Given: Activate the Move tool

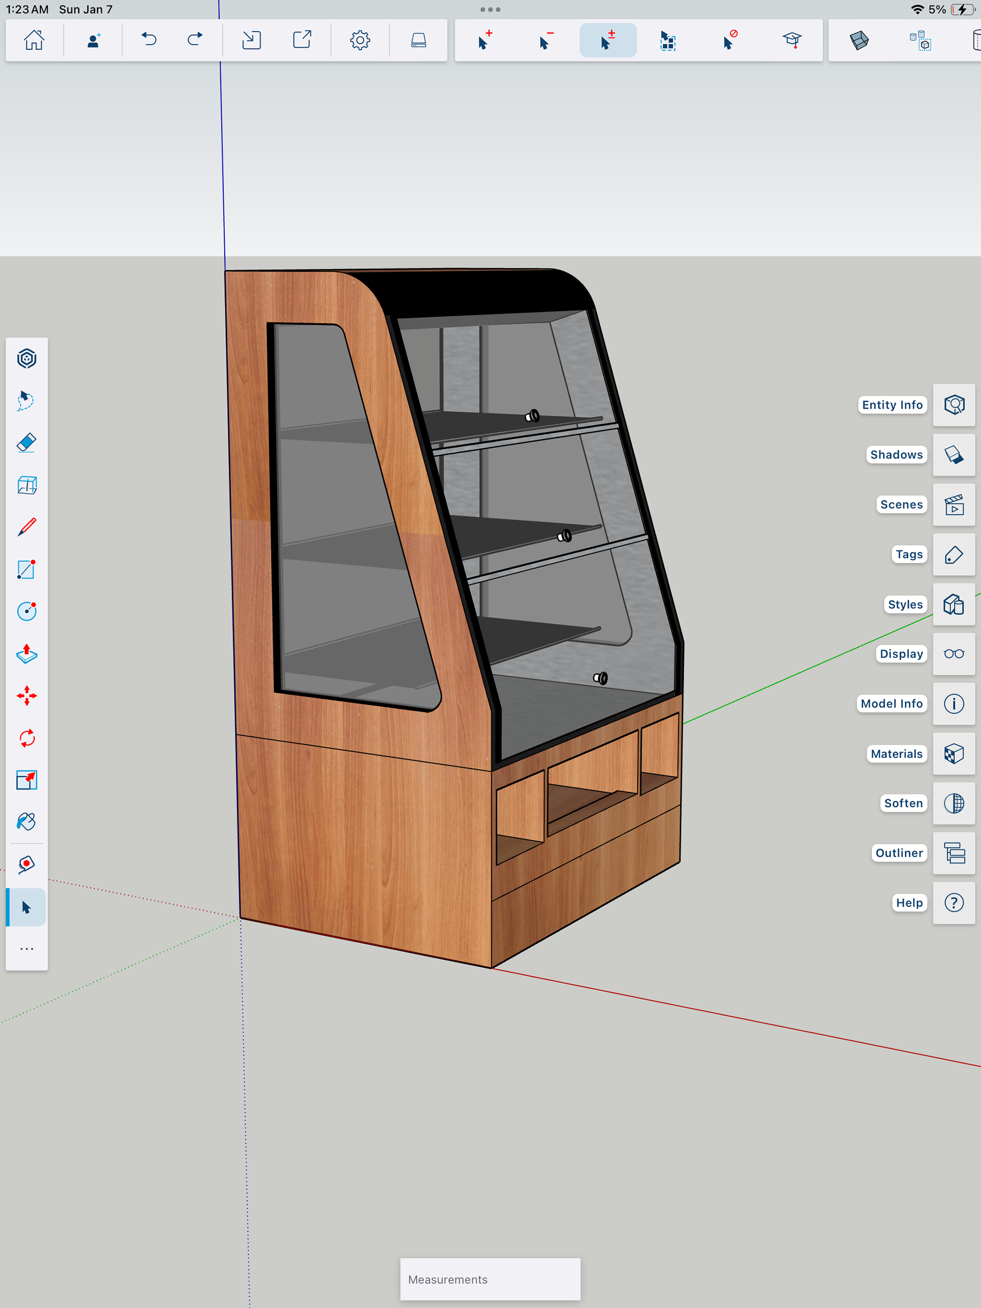Looking at the screenshot, I should (x=27, y=696).
